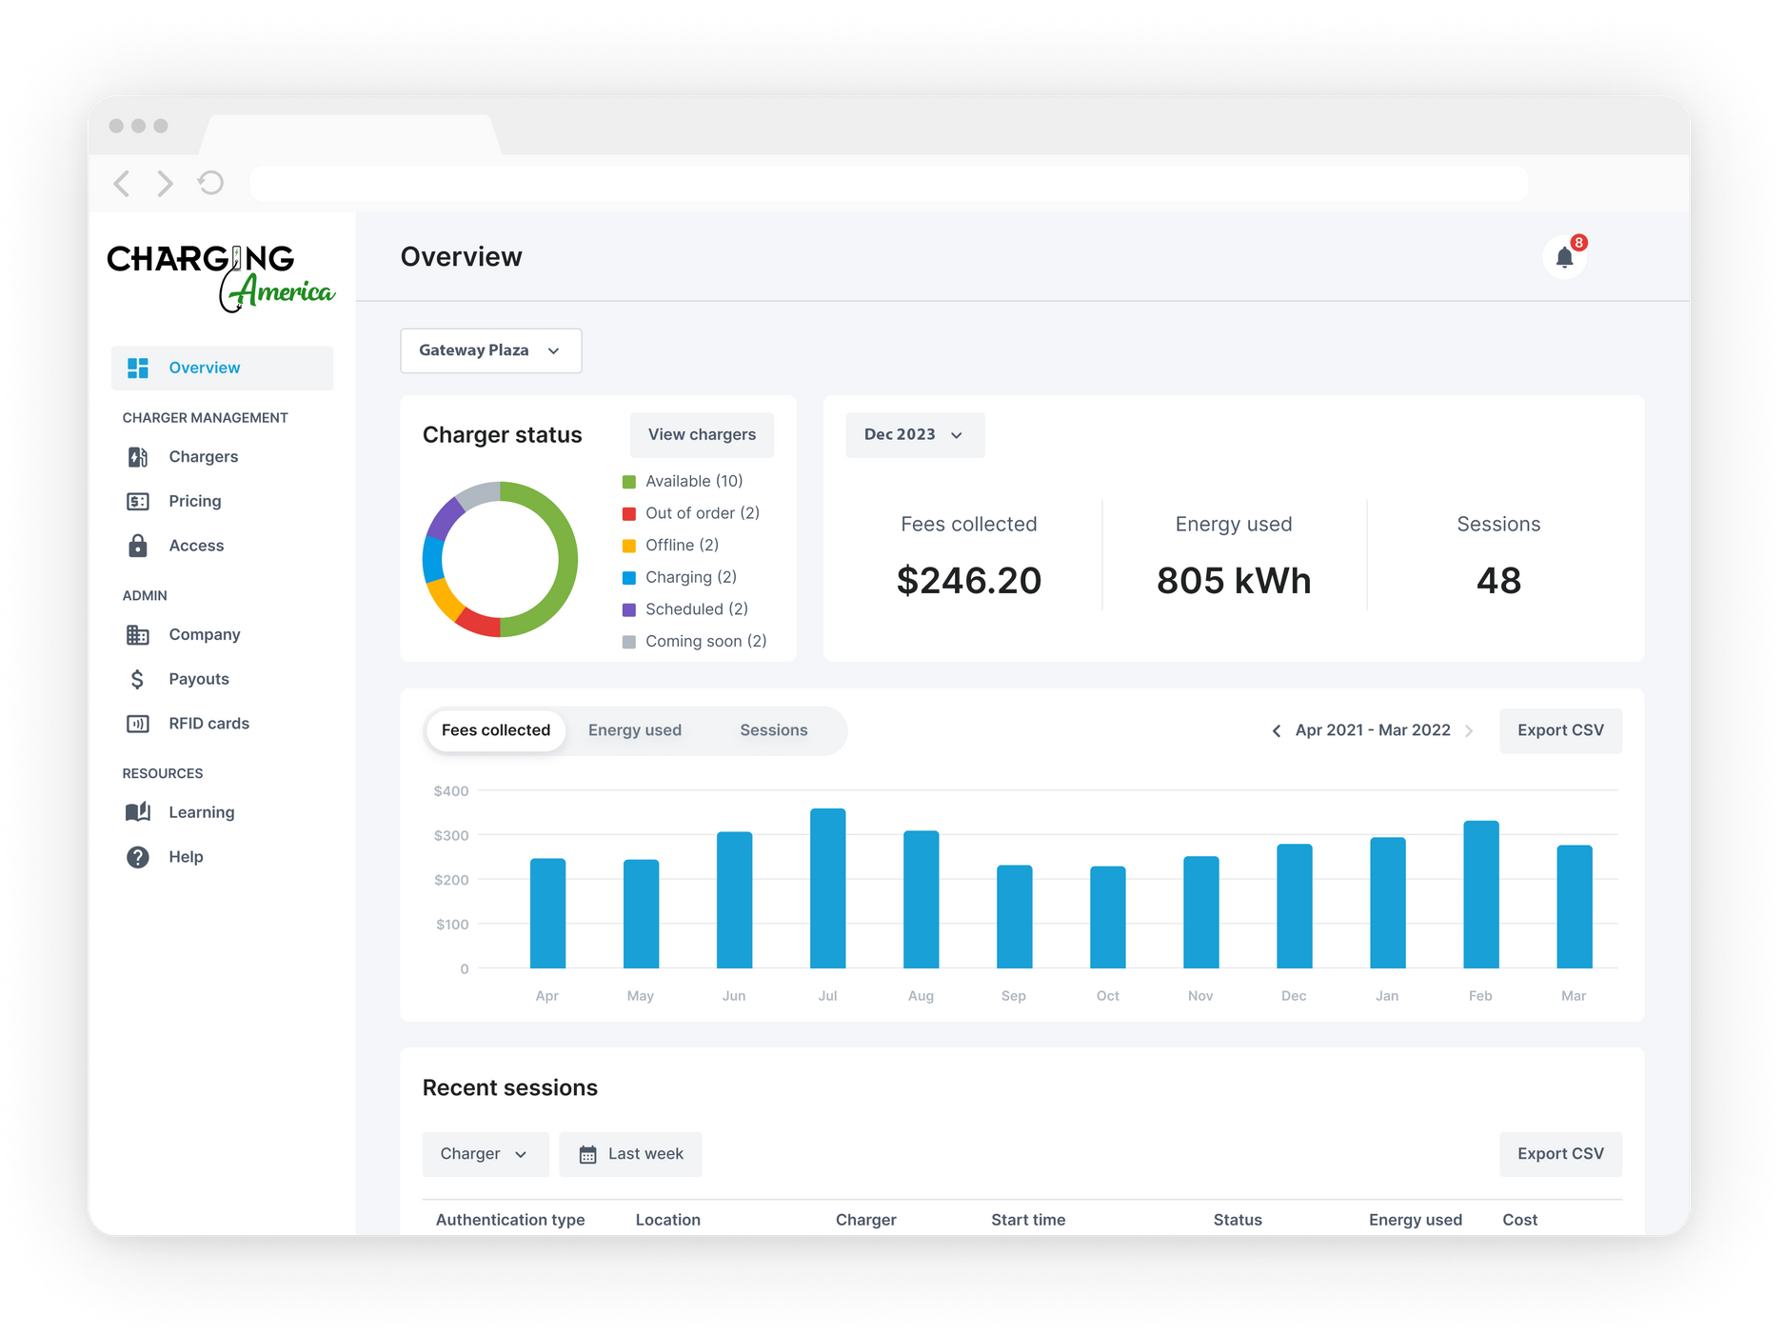The width and height of the screenshot is (1784, 1336).
Task: Open the Dec 2023 month dropdown
Action: 915,435
